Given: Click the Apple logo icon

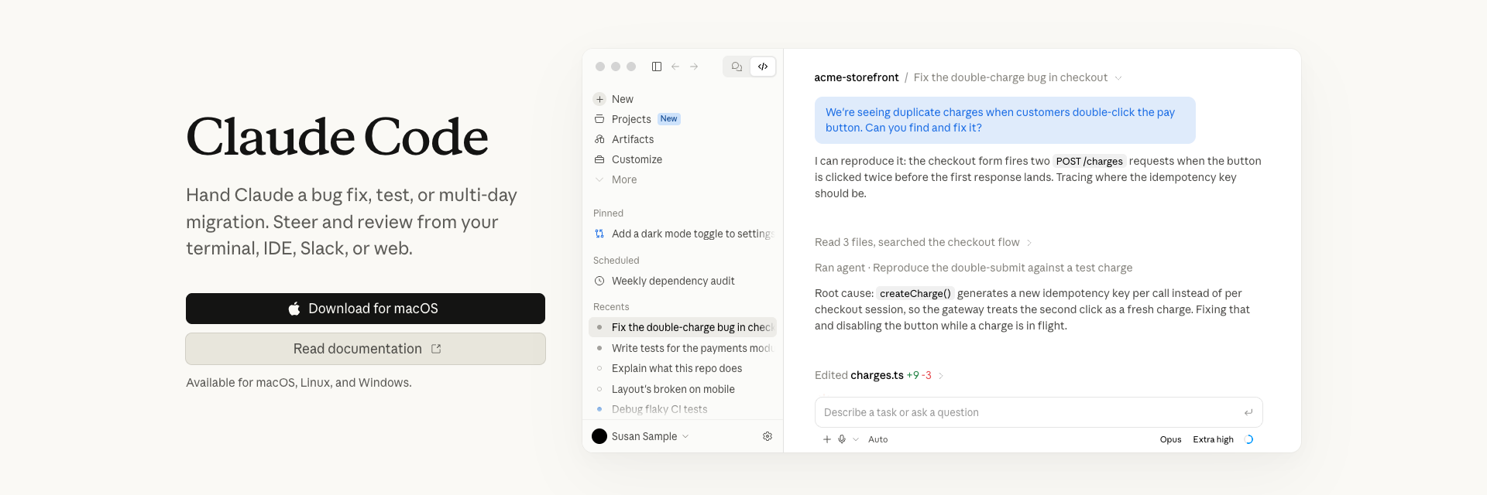Looking at the screenshot, I should [x=294, y=309].
